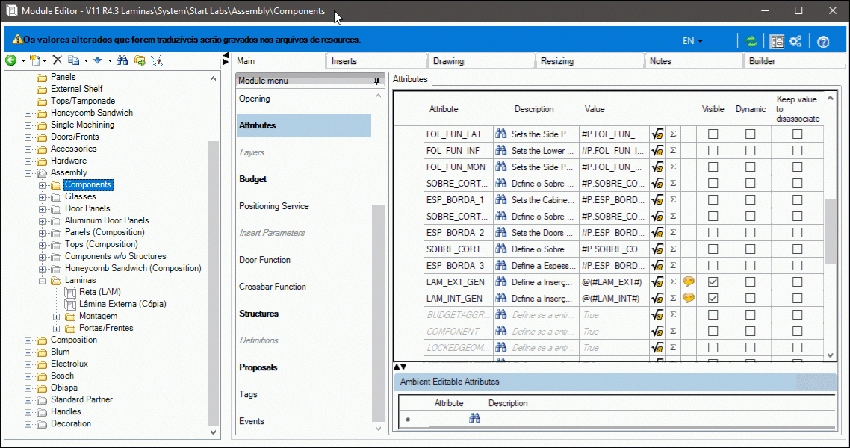Switch to the Drawing tab

[x=481, y=61]
